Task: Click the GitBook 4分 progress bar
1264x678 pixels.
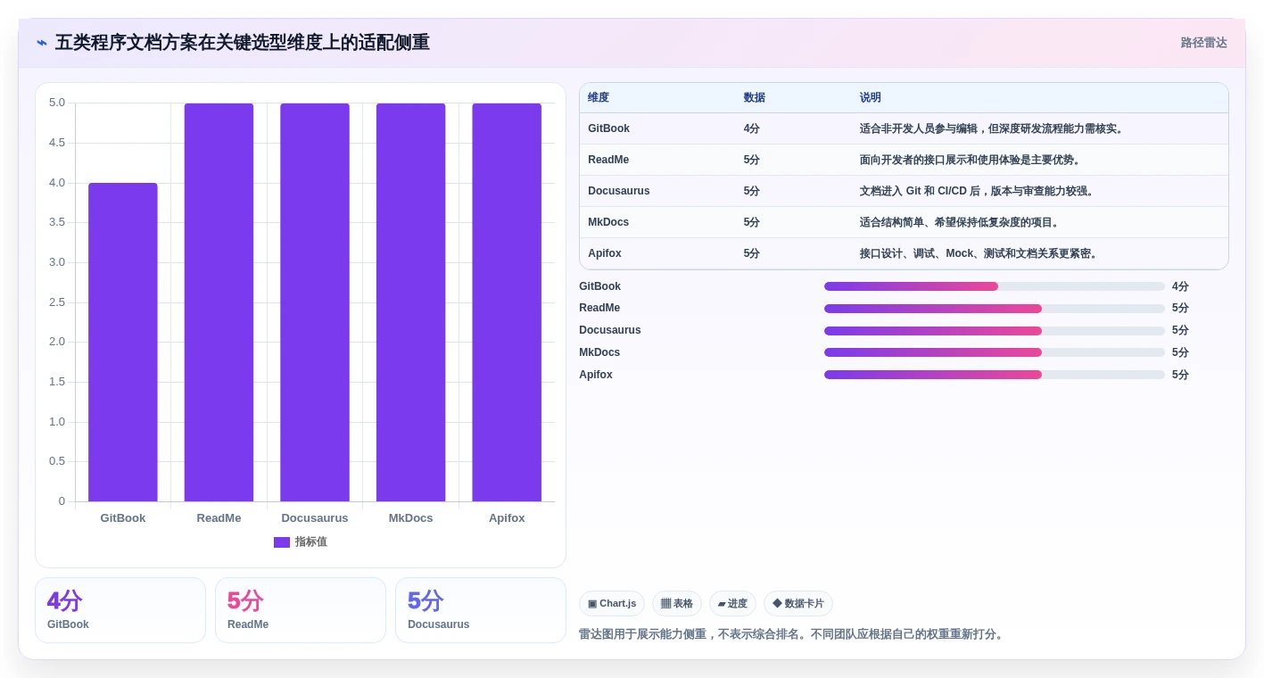Action: [995, 286]
